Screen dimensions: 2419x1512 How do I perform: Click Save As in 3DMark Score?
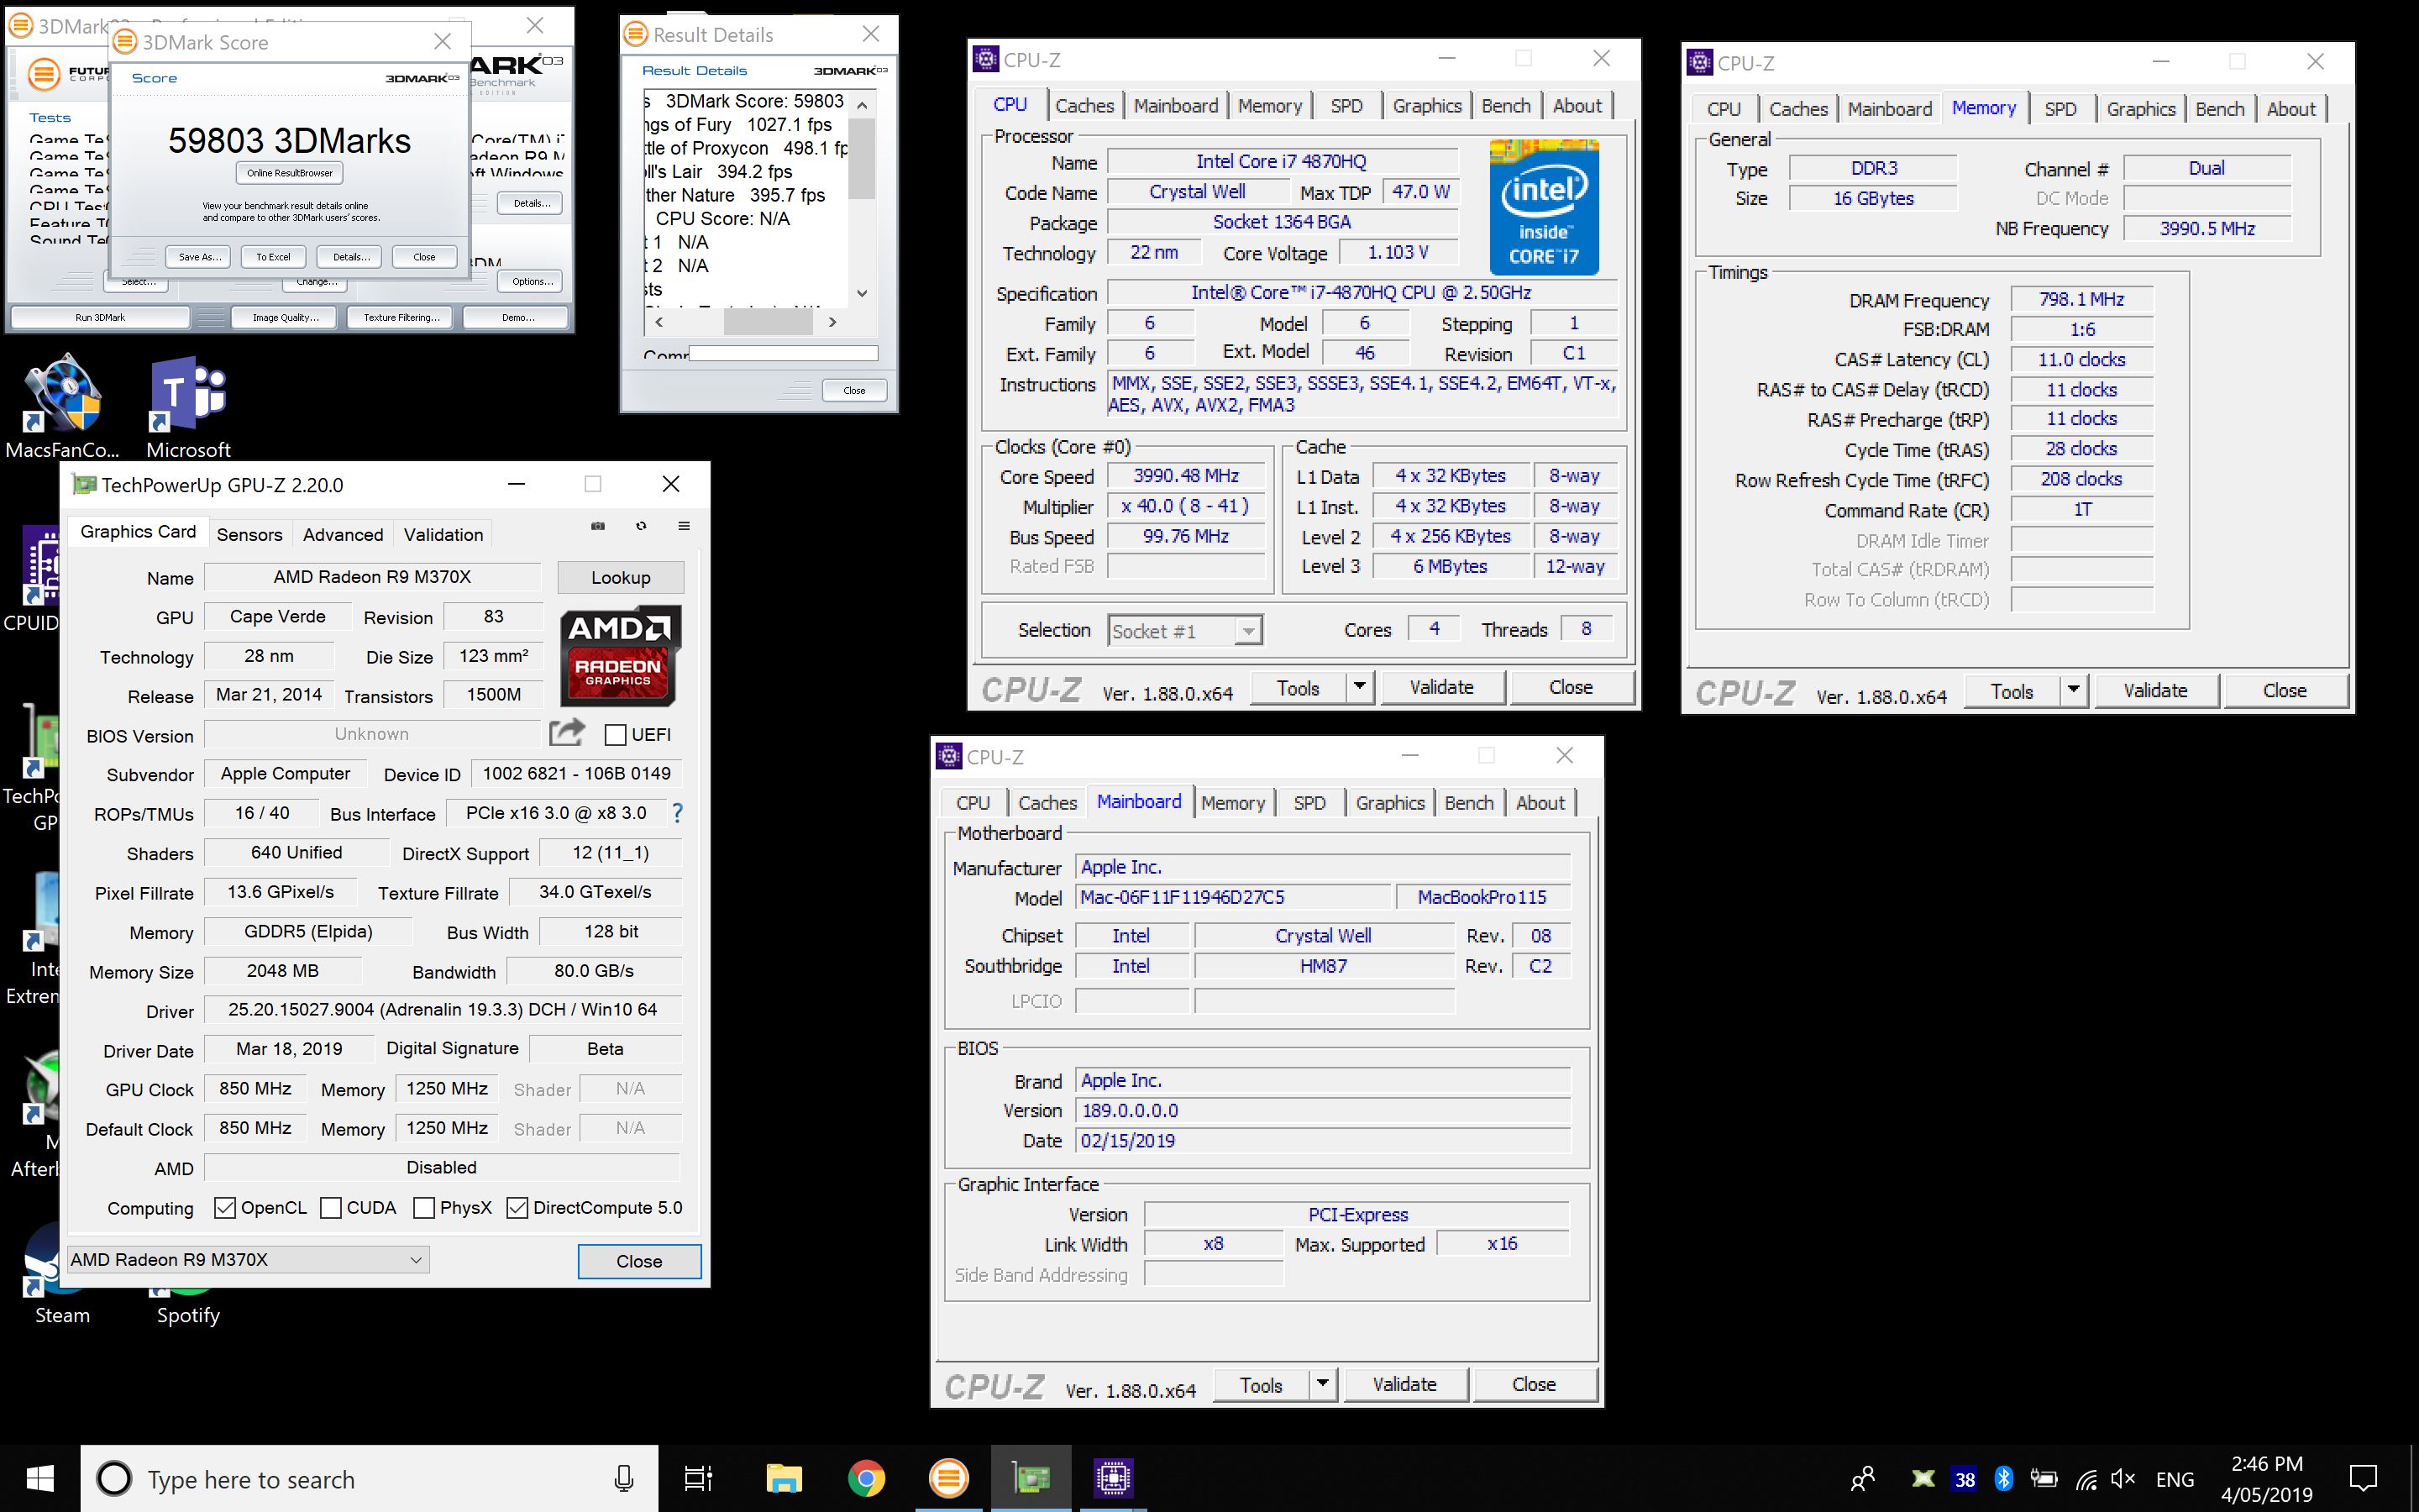point(199,257)
